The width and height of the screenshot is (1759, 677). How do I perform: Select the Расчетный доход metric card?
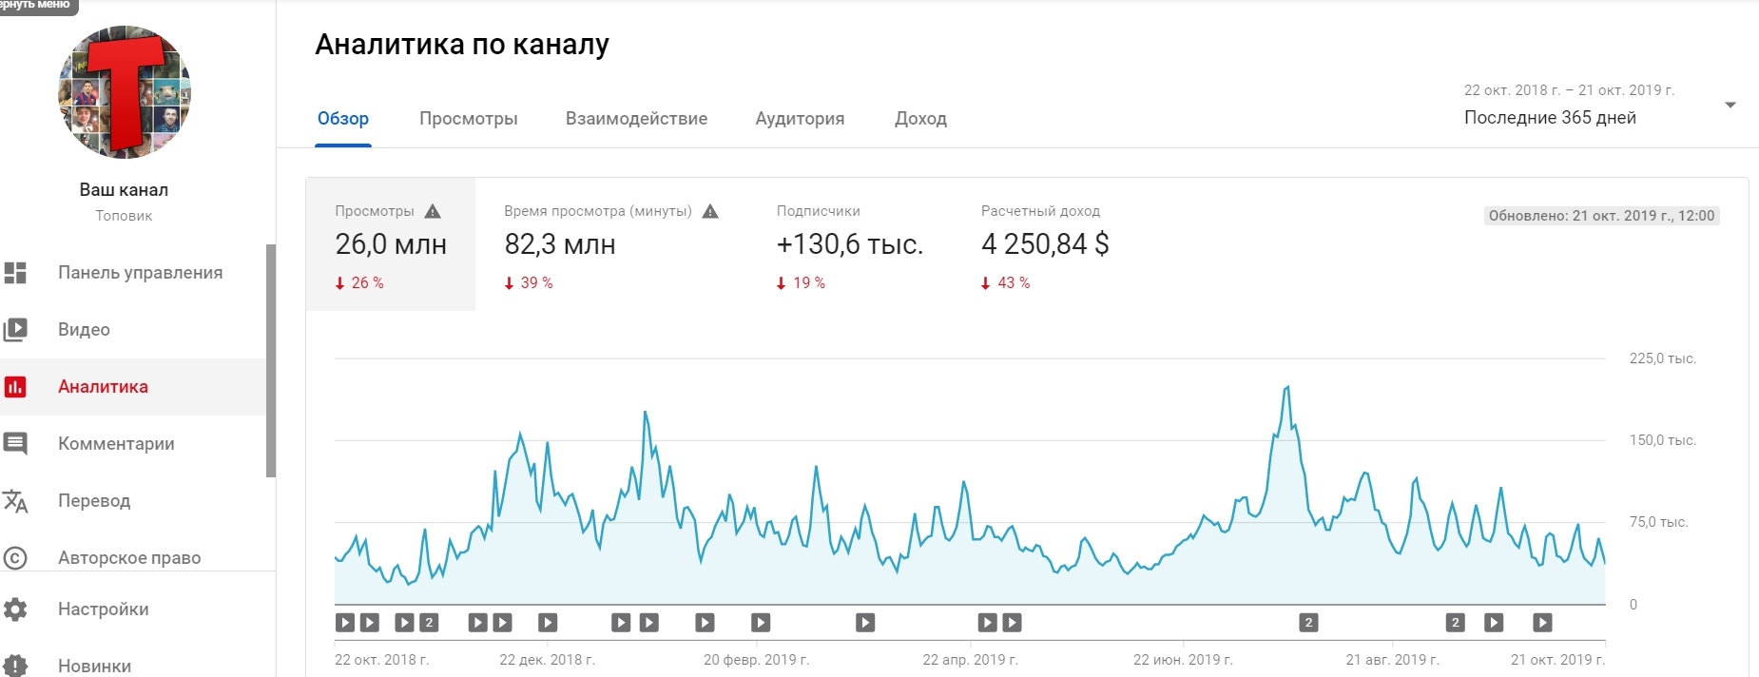pyautogui.click(x=1045, y=244)
